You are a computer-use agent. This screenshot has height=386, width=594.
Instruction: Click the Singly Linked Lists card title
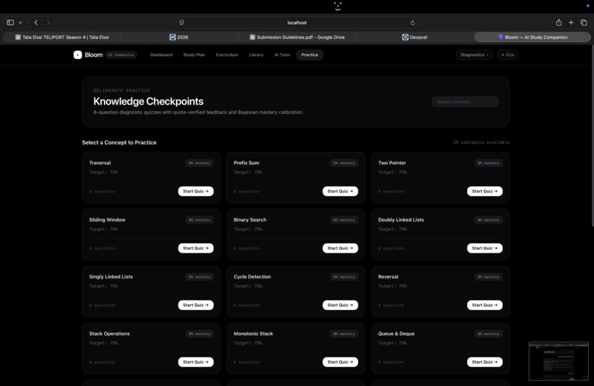(111, 277)
